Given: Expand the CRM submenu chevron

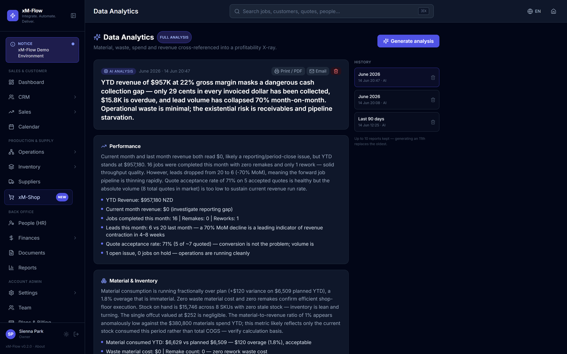Looking at the screenshot, I should 75,97.
